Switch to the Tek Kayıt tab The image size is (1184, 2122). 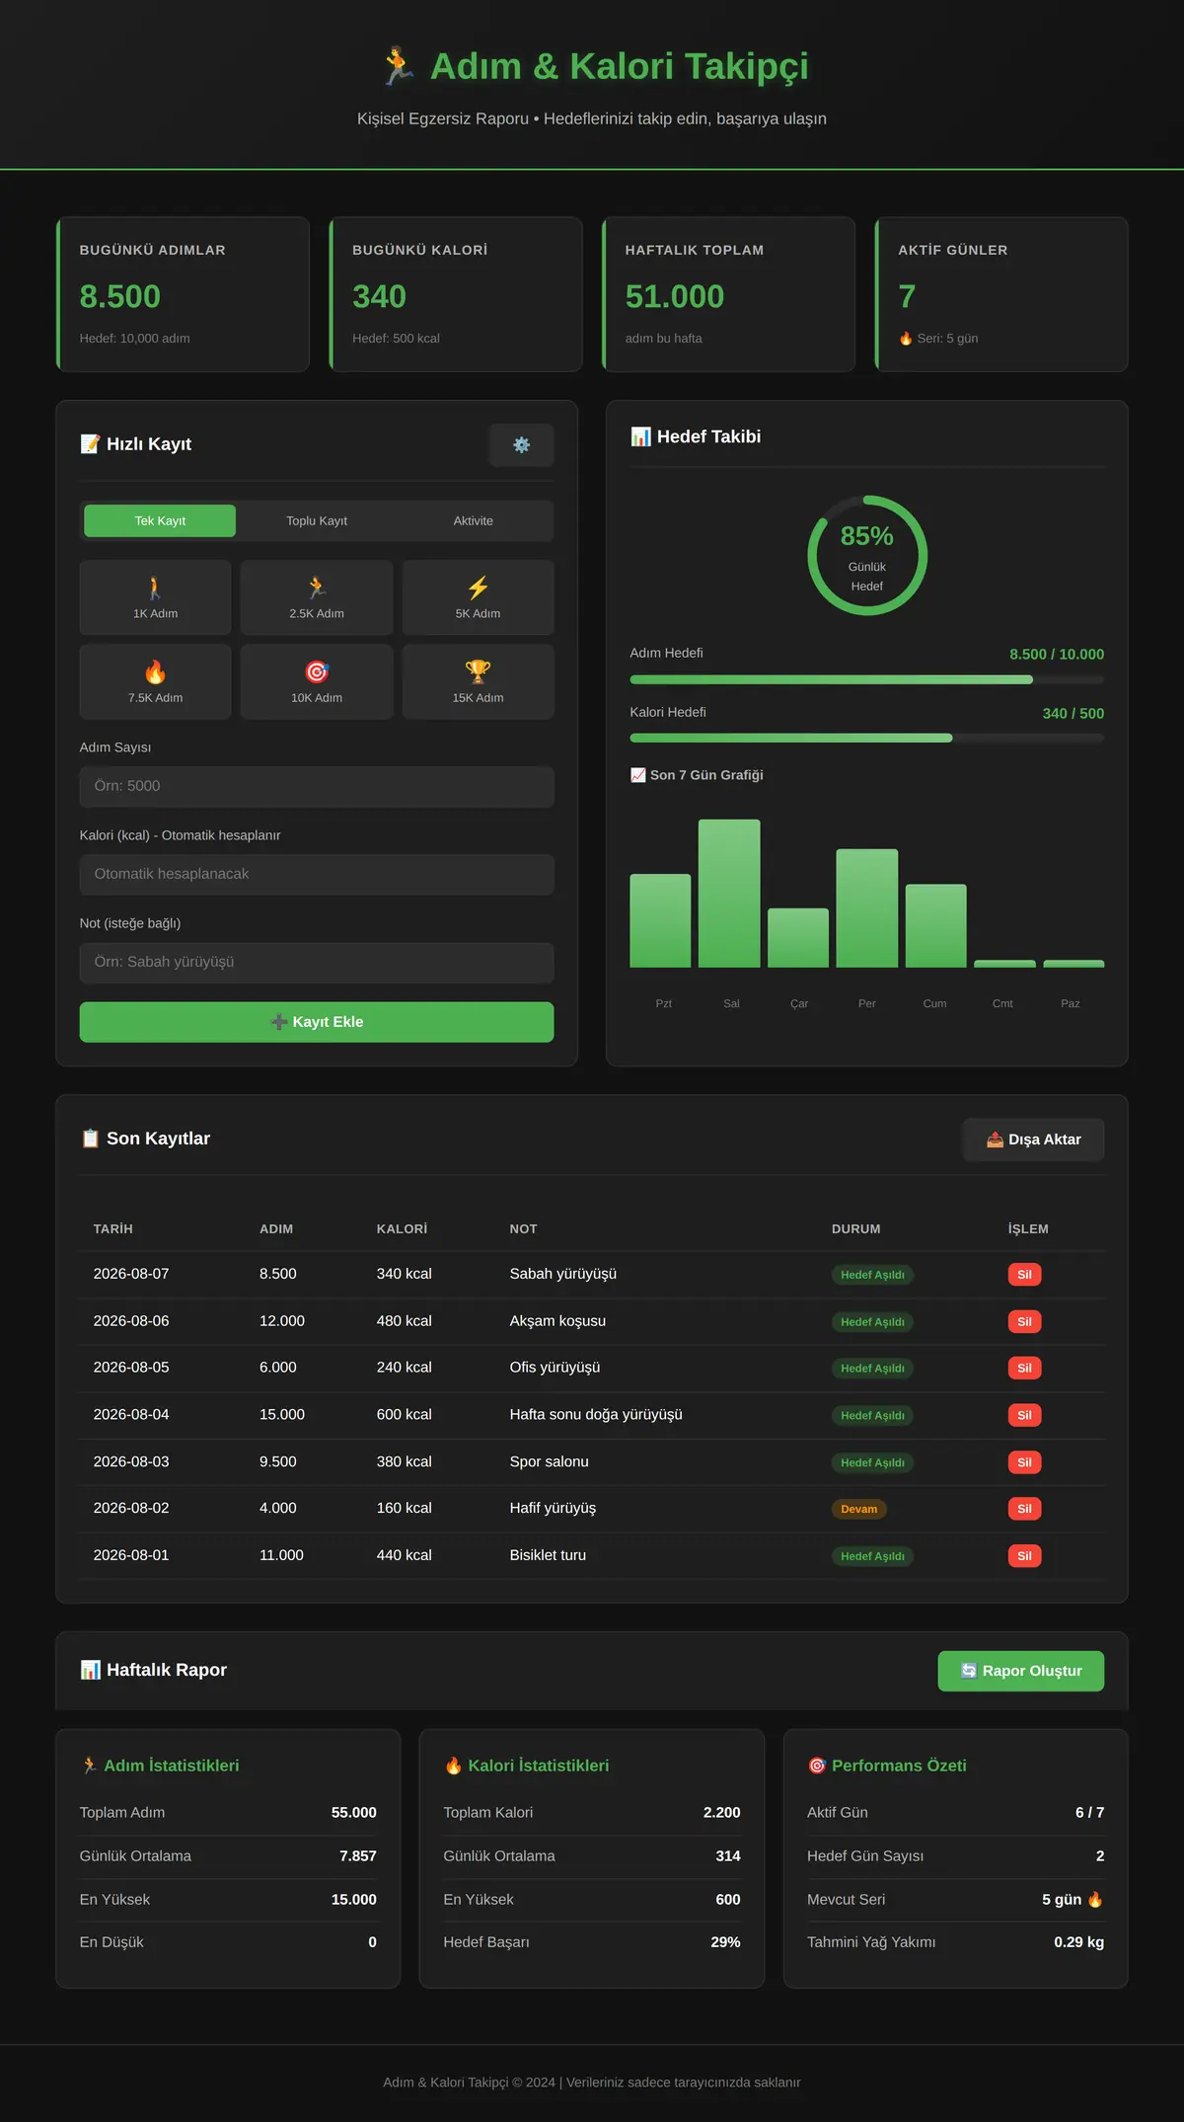pos(160,520)
